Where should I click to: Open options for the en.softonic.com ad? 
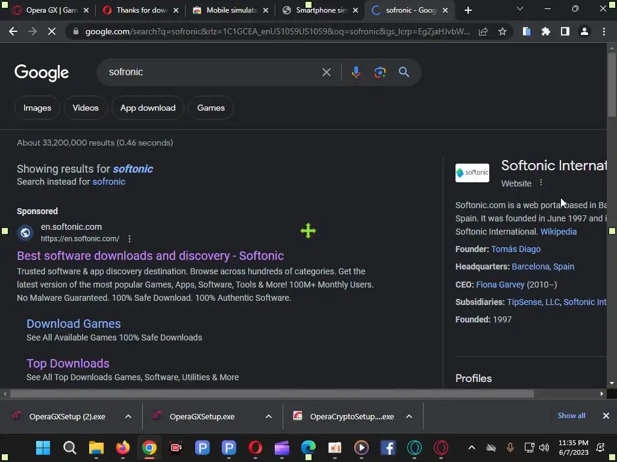pos(130,239)
